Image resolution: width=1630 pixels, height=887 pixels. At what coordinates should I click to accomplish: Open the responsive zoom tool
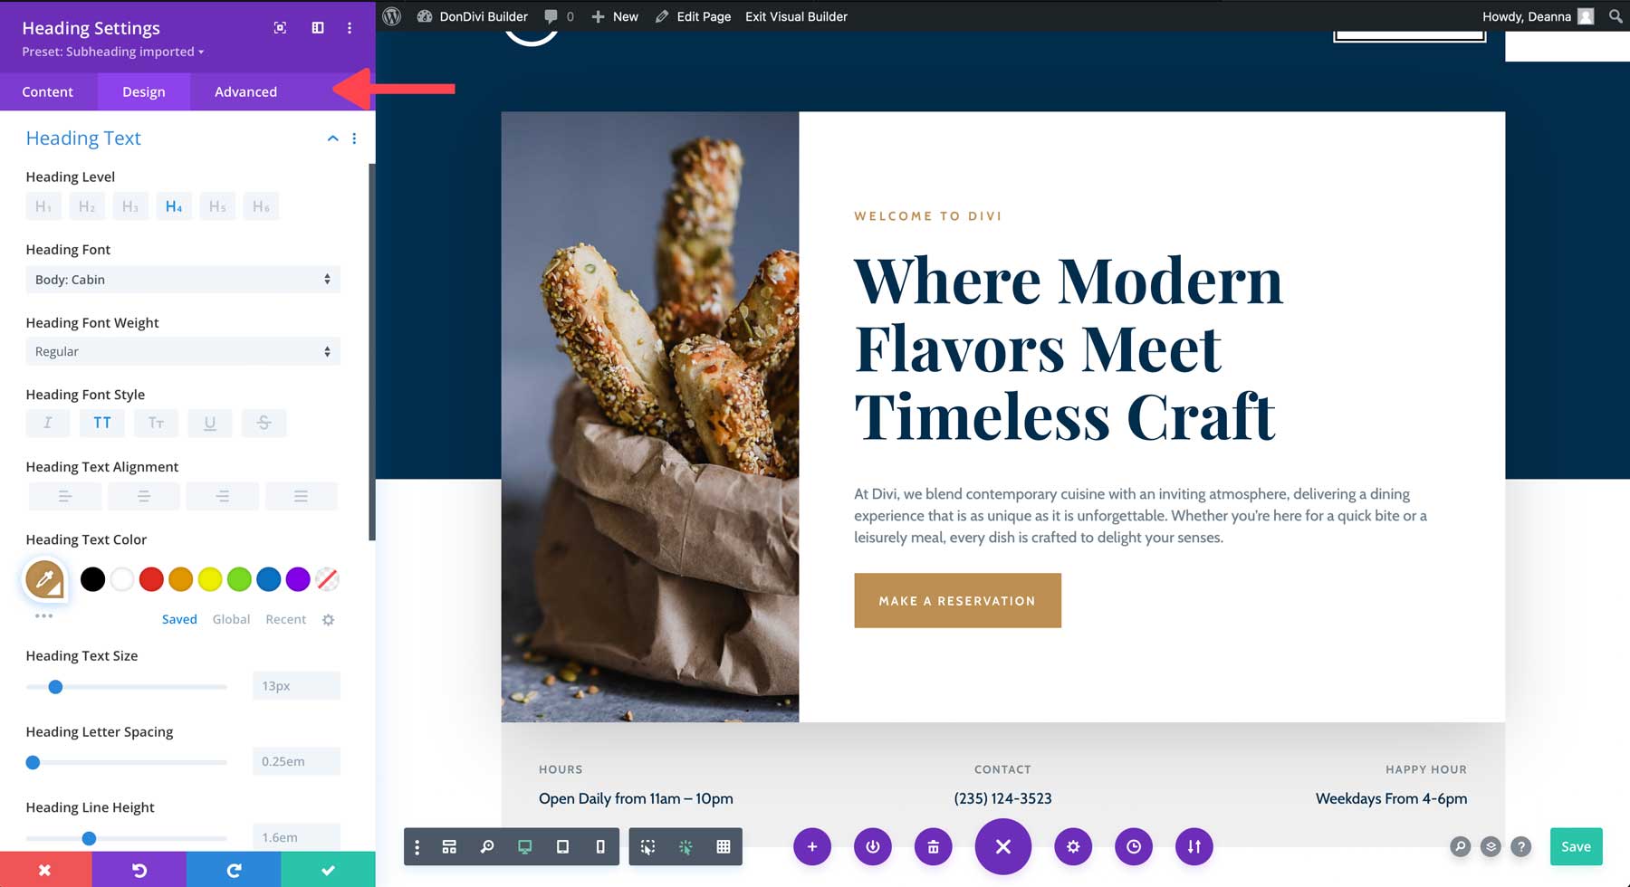pos(488,846)
